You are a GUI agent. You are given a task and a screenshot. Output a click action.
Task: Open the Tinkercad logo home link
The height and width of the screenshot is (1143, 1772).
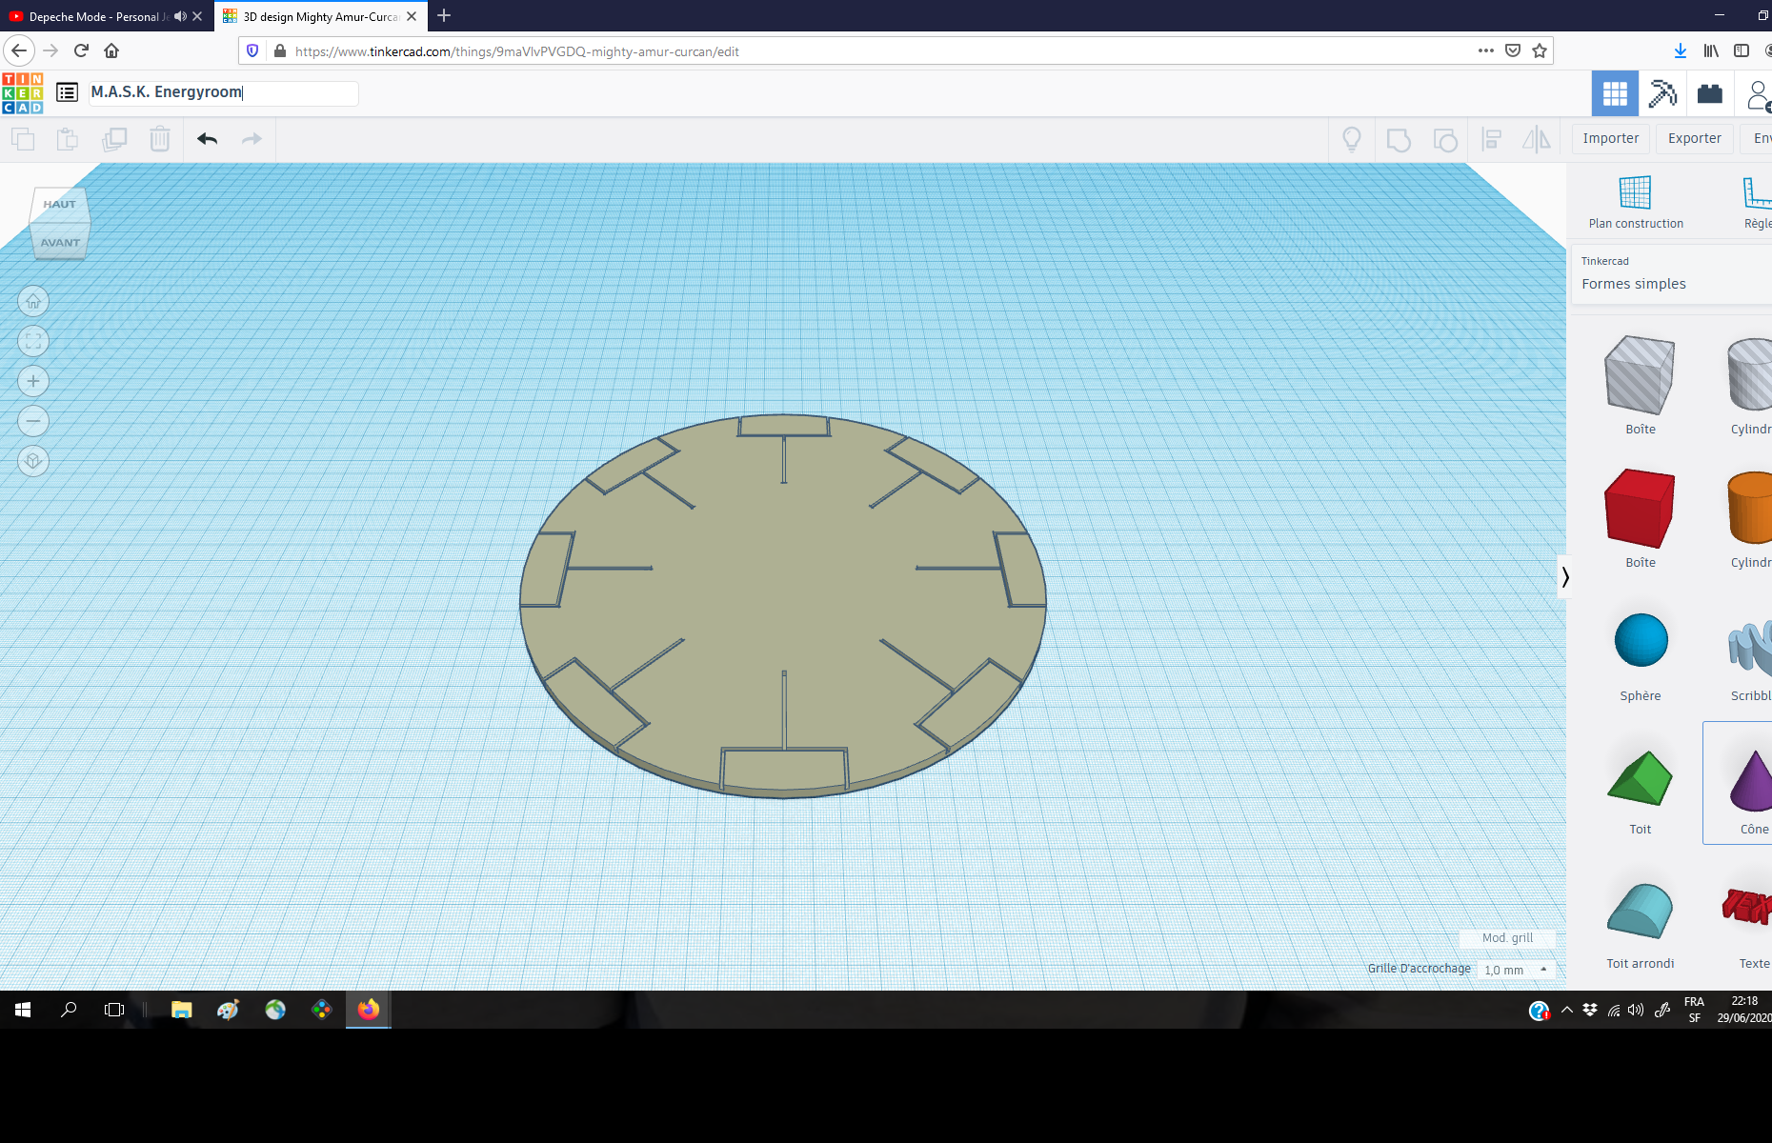point(22,92)
